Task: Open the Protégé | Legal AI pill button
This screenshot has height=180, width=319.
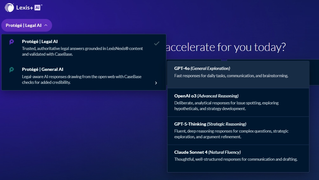Action: pyautogui.click(x=23, y=25)
